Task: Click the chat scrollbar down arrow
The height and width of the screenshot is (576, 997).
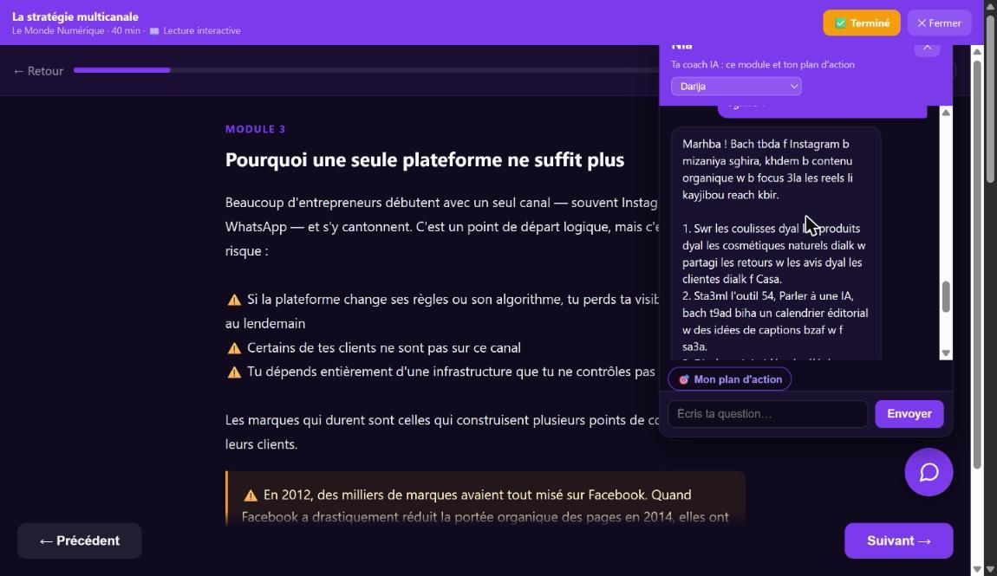Action: 946,353
